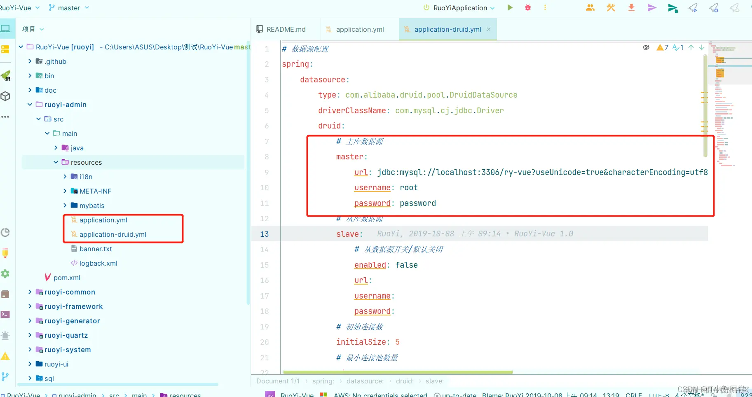Jump to next highlighted error arrow
The height and width of the screenshot is (397, 752).
pos(702,47)
